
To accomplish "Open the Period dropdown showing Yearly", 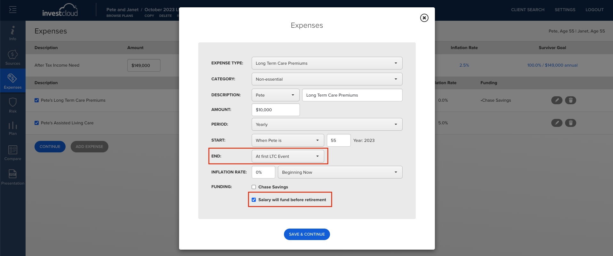I will click(x=327, y=124).
